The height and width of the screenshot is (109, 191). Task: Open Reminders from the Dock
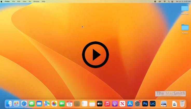85,104
